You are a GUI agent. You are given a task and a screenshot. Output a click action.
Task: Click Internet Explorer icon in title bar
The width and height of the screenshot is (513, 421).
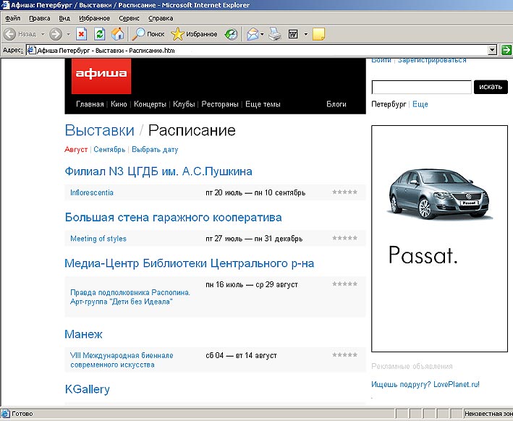[5, 5]
